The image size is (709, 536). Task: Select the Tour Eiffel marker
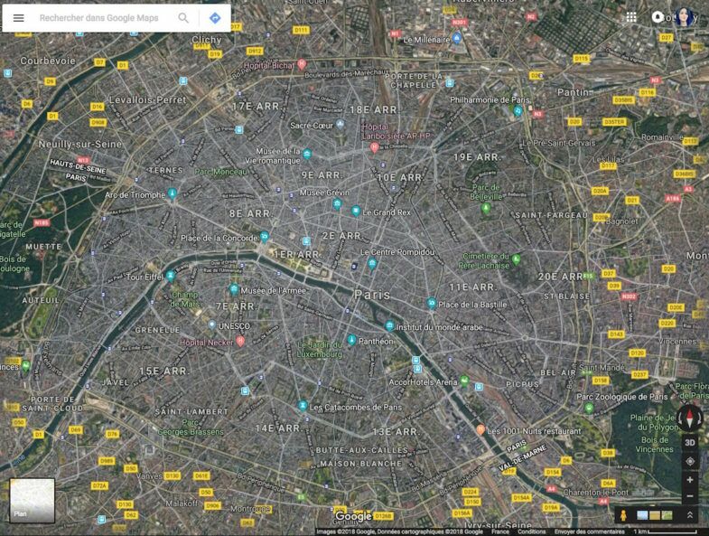(171, 276)
